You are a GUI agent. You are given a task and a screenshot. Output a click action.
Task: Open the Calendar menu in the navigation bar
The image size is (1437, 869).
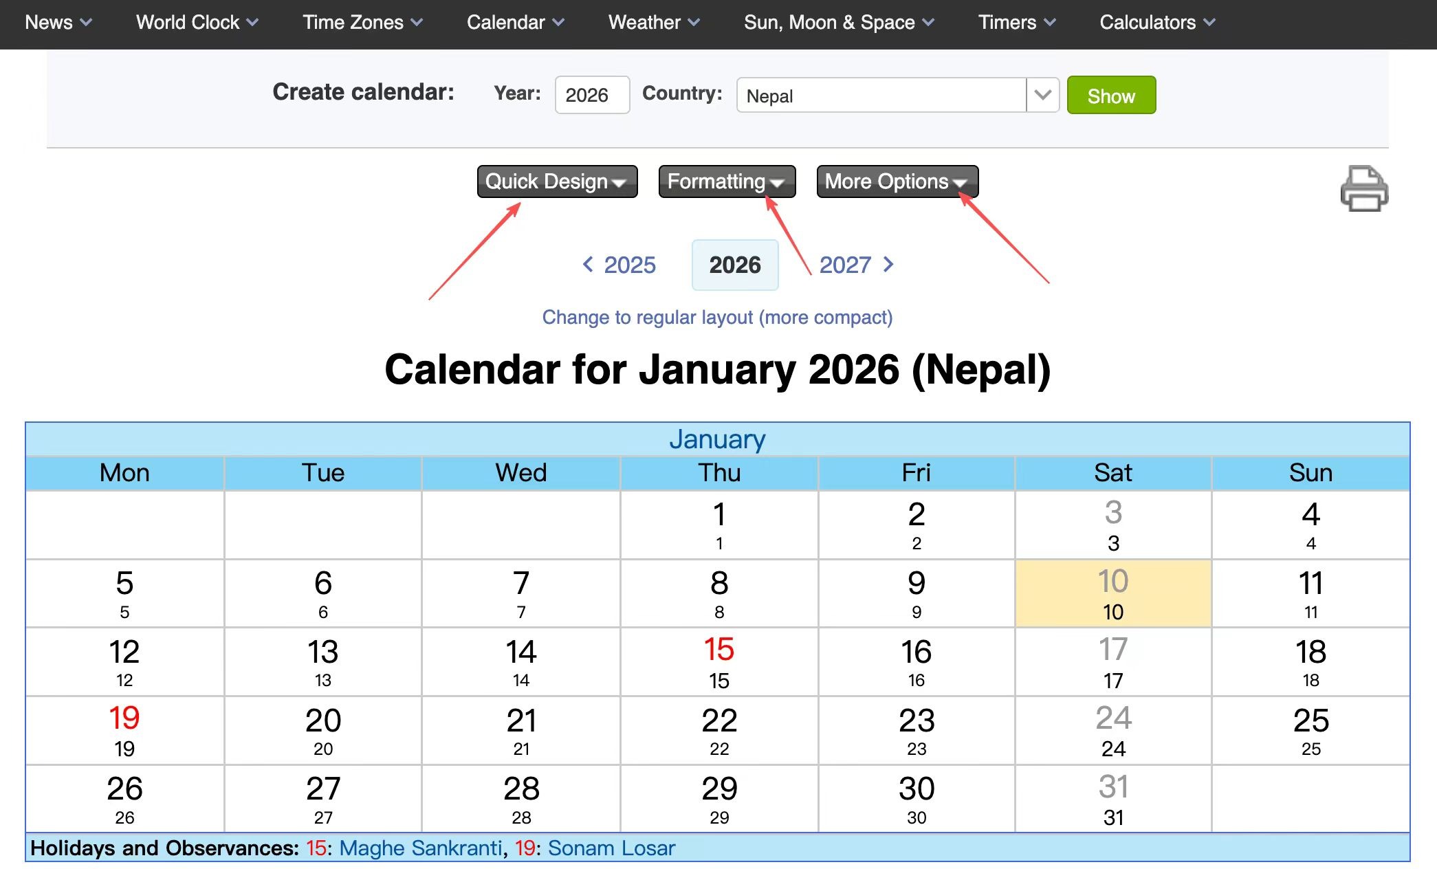[514, 22]
